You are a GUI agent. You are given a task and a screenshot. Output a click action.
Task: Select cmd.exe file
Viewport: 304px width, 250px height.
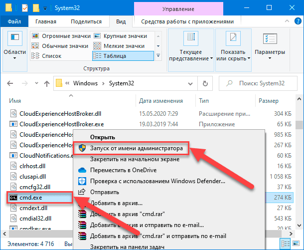click(40, 198)
